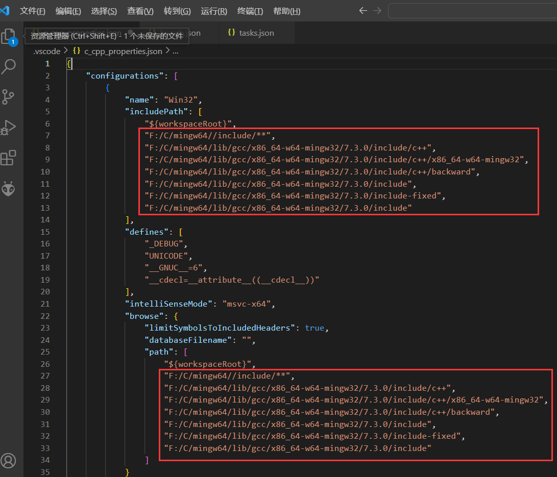The height and width of the screenshot is (477, 557).
Task: Click the true value on line 23
Action: point(314,328)
